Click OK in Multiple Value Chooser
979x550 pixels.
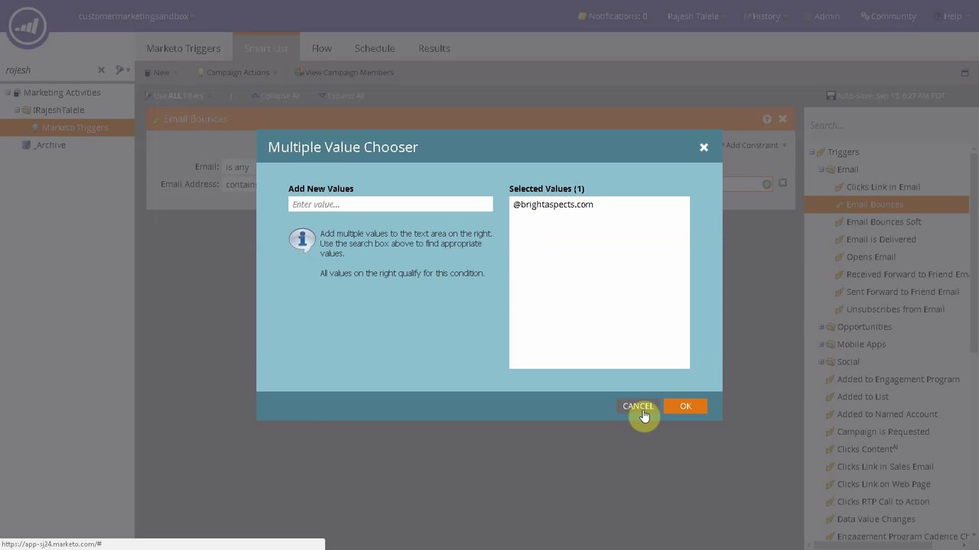point(685,406)
